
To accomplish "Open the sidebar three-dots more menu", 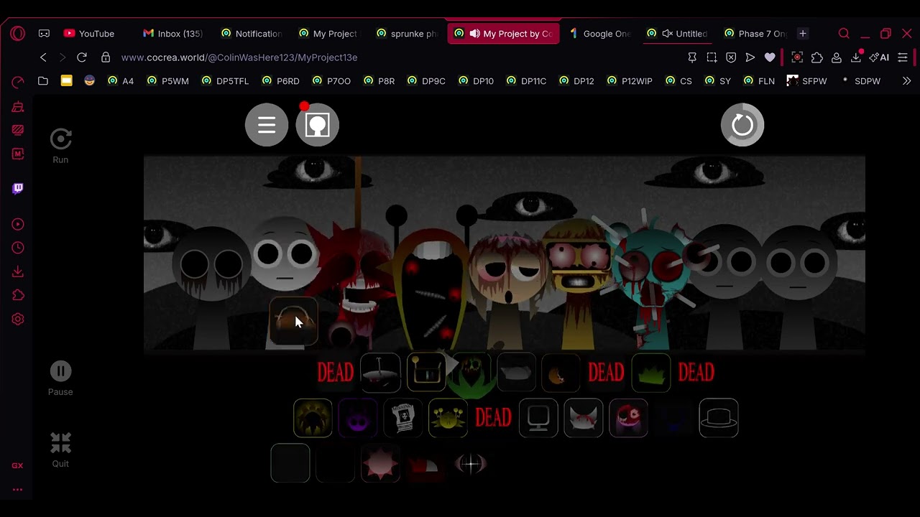I will point(17,490).
